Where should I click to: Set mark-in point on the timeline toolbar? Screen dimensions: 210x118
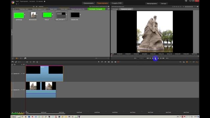[x=99, y=62]
